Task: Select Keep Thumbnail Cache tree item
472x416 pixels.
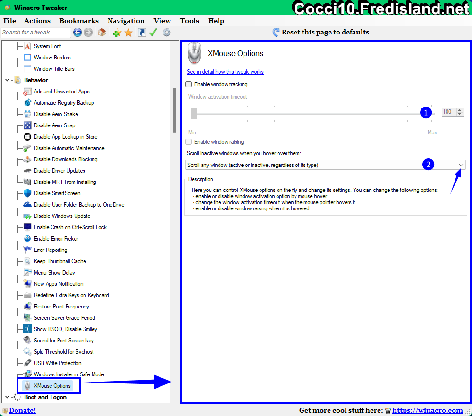Action: [x=60, y=261]
